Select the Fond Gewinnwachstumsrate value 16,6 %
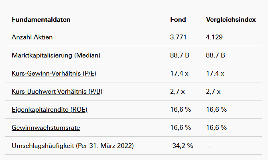The width and height of the screenshot is (268, 160). [181, 127]
